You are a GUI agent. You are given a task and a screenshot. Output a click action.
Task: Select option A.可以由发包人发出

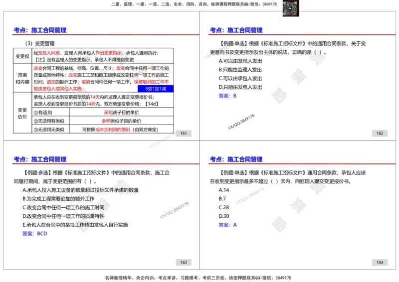coord(240,61)
